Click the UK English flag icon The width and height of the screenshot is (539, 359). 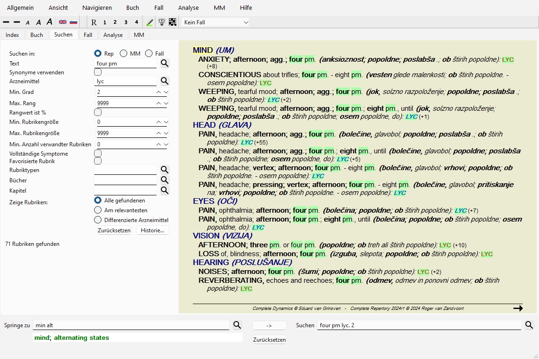[x=62, y=22]
